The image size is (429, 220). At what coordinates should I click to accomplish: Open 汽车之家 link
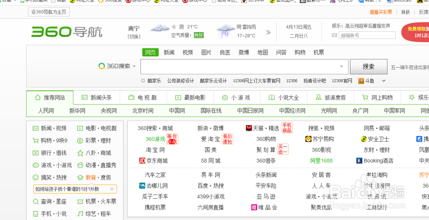point(155,175)
